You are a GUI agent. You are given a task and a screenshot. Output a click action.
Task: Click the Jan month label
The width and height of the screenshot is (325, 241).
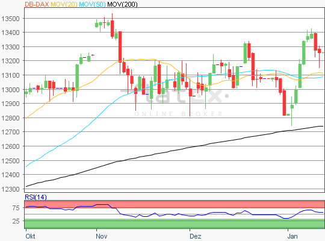click(x=292, y=236)
